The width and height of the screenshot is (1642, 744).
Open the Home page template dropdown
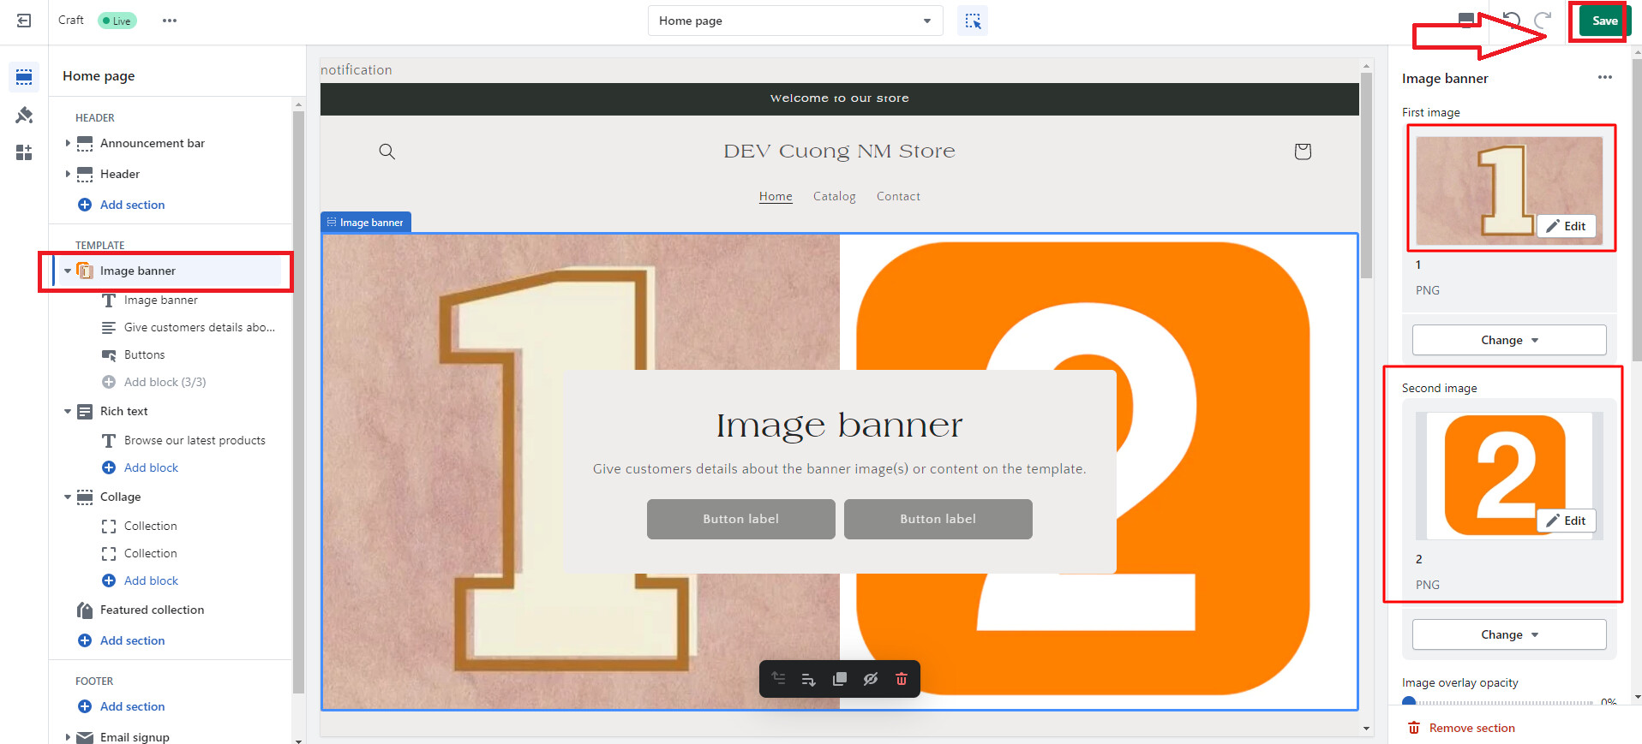[x=795, y=21]
